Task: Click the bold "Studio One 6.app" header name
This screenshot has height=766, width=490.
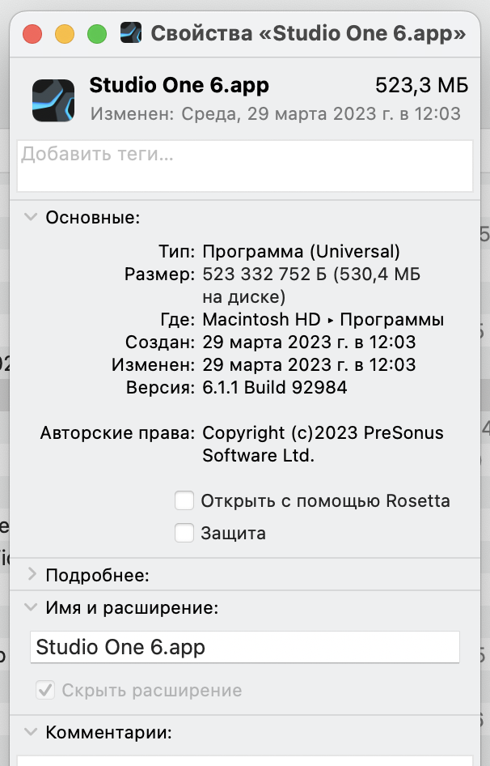Action: 179,85
